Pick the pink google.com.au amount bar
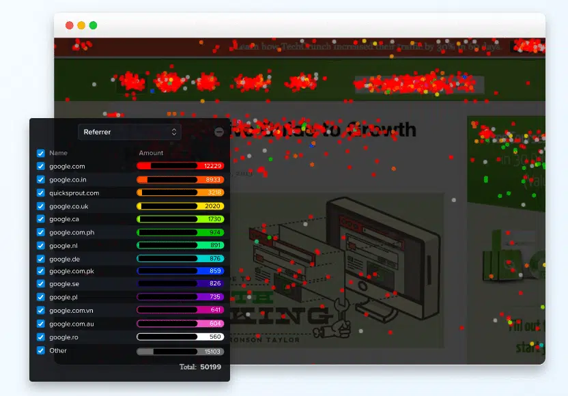Screen dimensions: 568x396 tap(180, 324)
